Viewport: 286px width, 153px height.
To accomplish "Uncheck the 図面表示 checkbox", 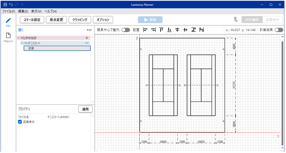I will tap(20, 122).
